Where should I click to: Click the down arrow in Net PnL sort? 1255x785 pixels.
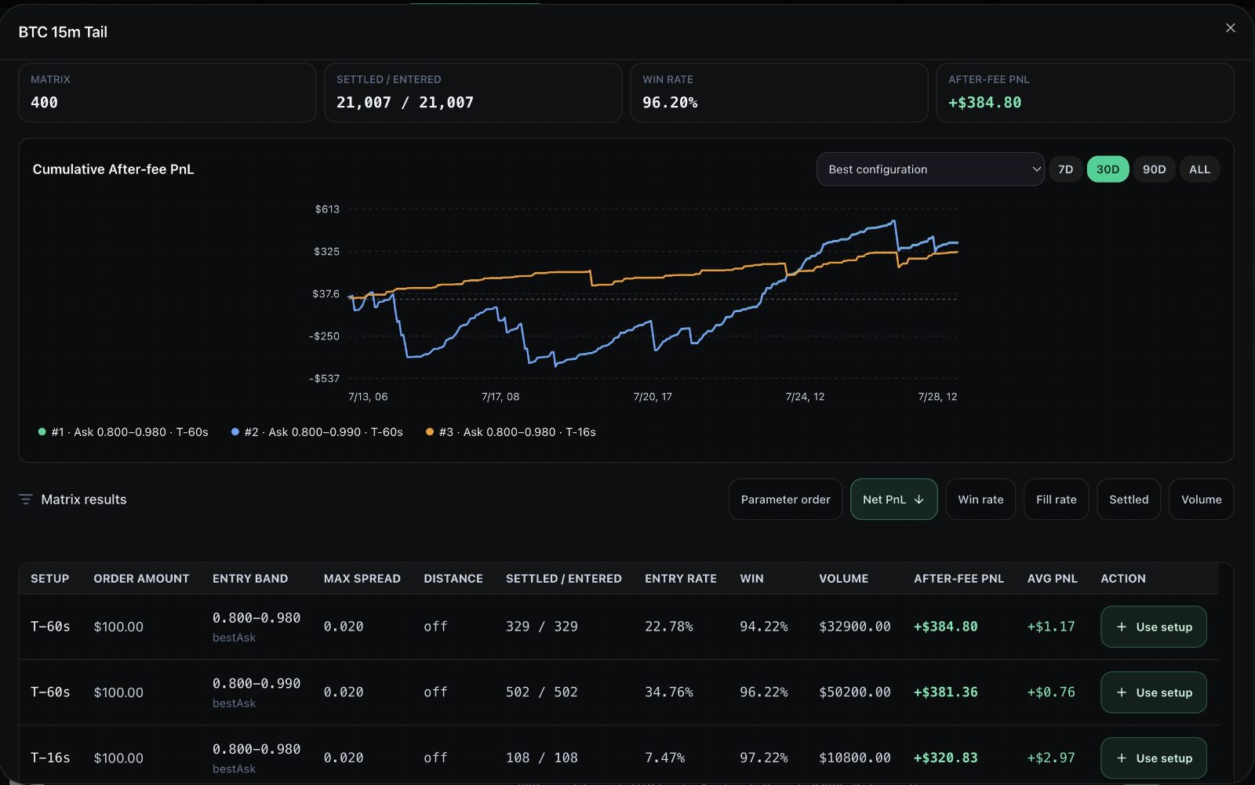tap(919, 500)
